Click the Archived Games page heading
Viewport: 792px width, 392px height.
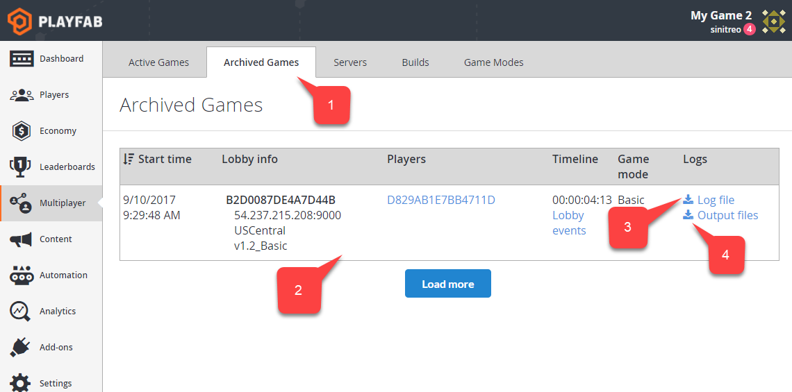(x=191, y=105)
